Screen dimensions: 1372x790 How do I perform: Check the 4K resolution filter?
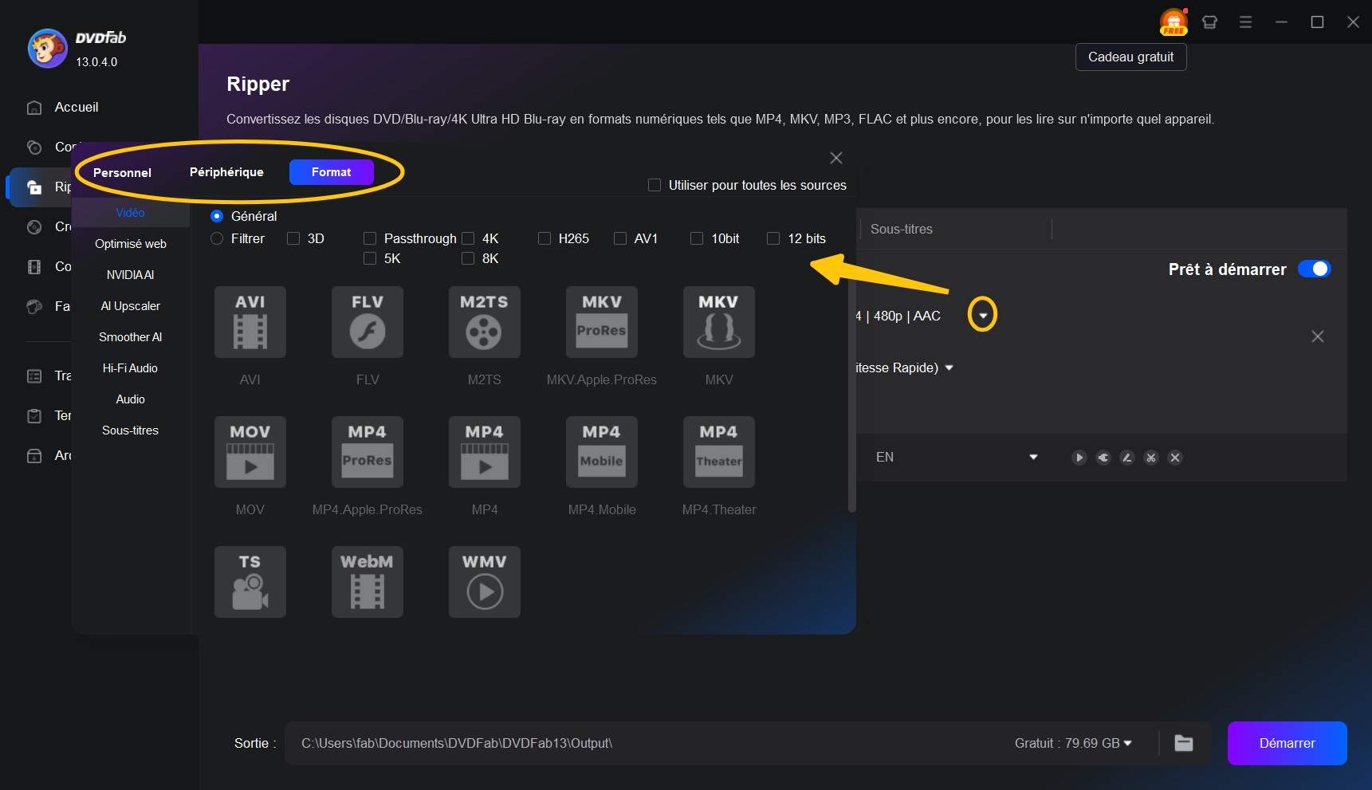pos(468,238)
